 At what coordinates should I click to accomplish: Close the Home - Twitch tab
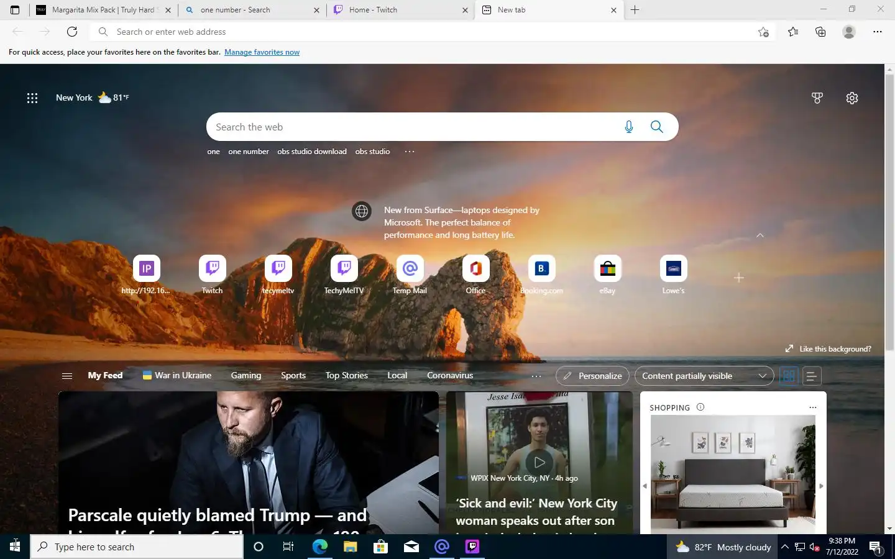465,10
